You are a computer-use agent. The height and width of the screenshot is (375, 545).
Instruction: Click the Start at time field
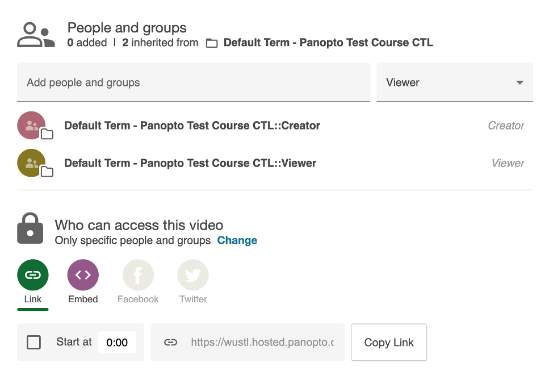tap(117, 343)
